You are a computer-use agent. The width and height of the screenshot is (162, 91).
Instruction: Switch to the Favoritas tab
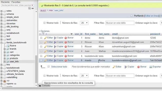[x=16, y=2]
